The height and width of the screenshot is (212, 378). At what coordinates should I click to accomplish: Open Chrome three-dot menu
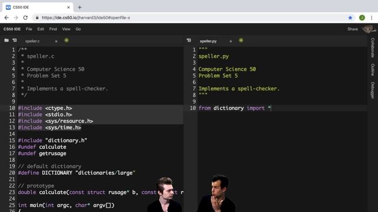[372, 18]
